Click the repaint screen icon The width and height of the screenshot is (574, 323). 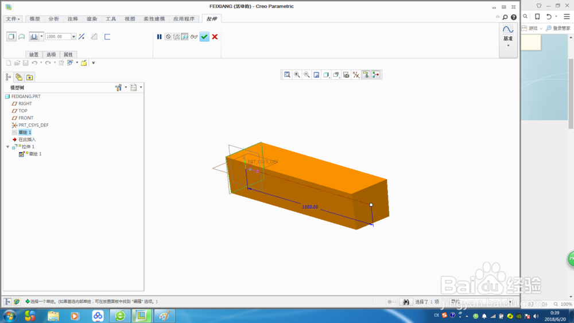tap(317, 75)
